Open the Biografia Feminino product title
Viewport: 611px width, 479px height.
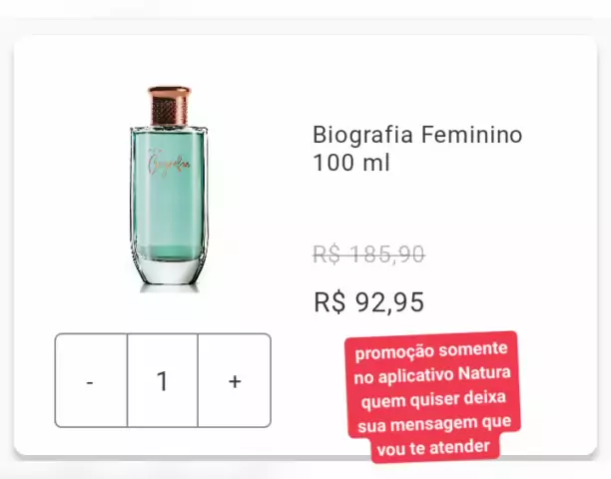[x=417, y=149]
